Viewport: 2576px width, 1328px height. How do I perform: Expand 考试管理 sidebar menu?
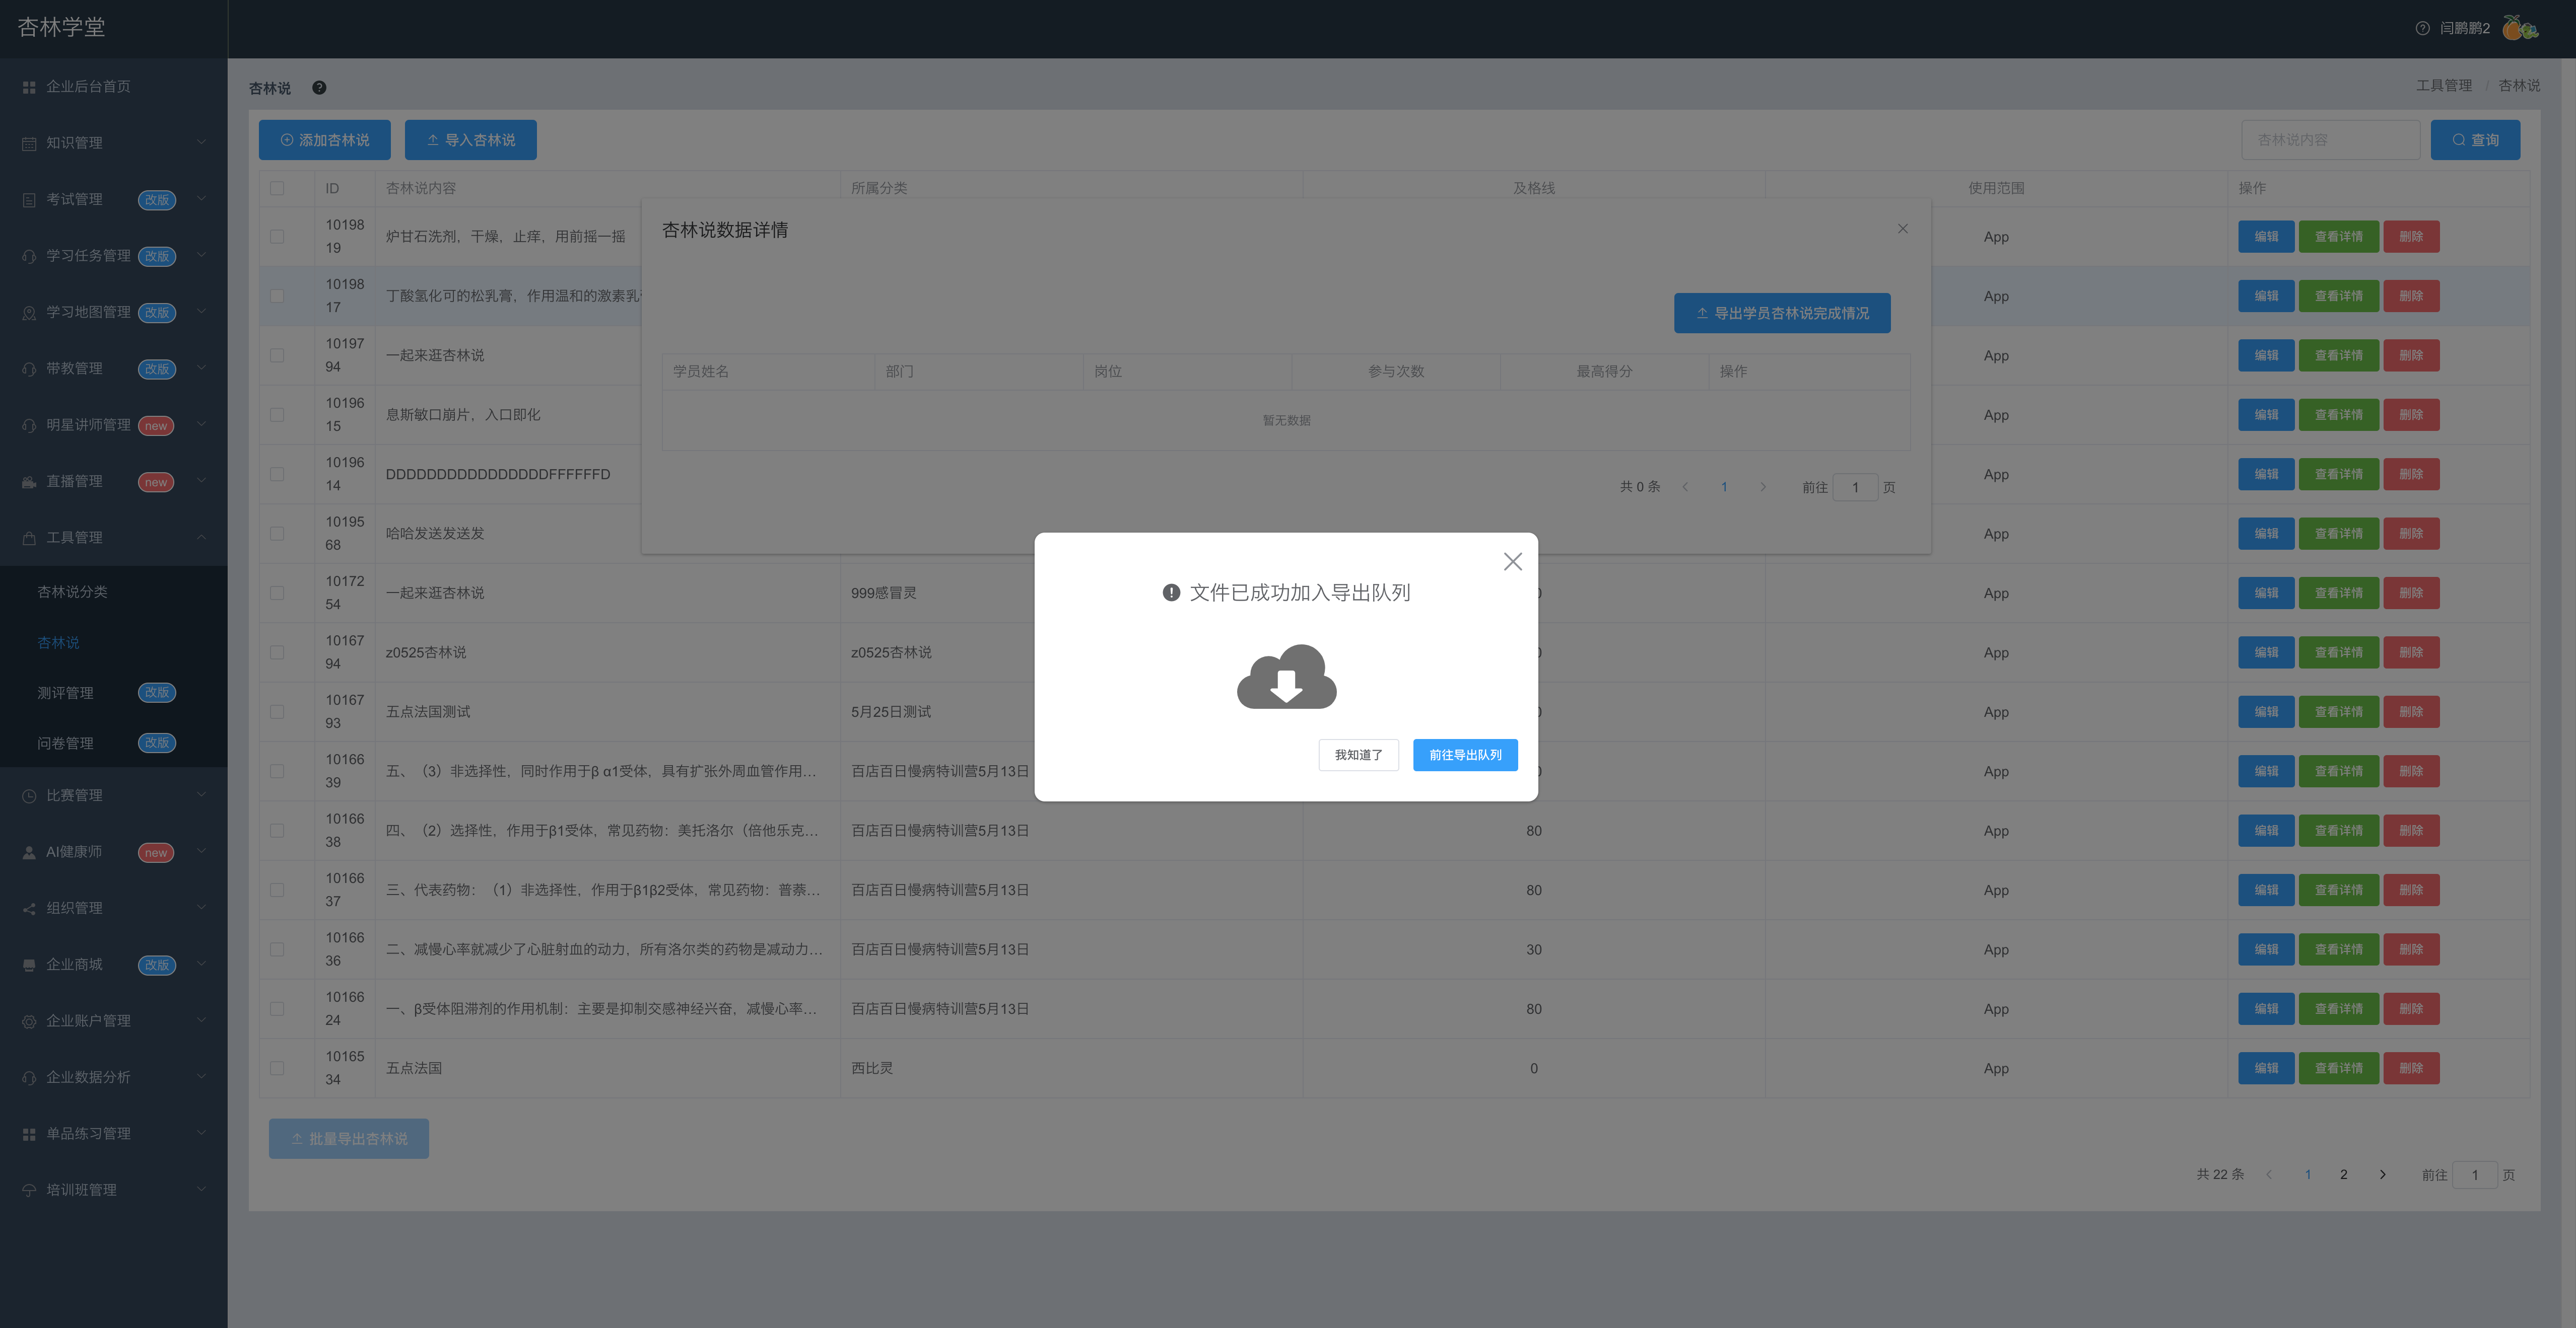click(x=113, y=199)
